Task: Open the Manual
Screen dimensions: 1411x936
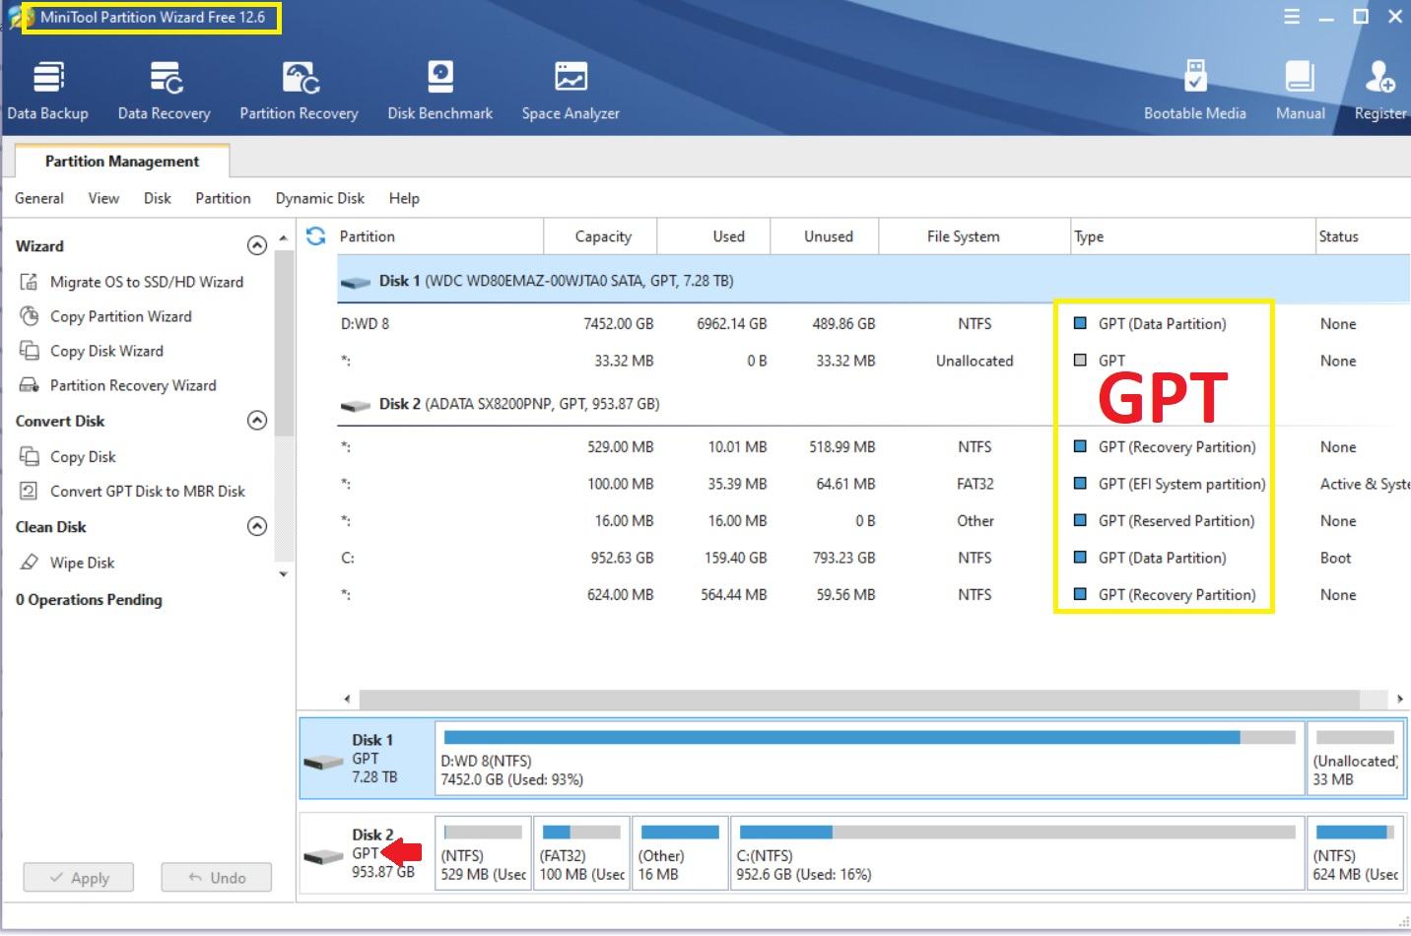Action: tap(1300, 91)
